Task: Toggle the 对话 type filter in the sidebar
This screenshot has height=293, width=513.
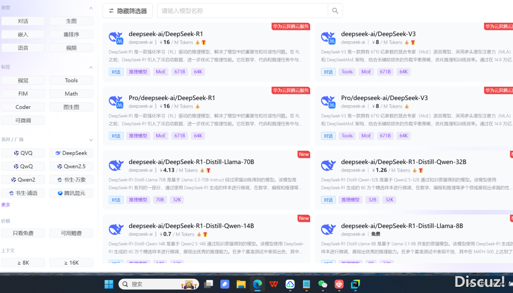Action: 23,21
